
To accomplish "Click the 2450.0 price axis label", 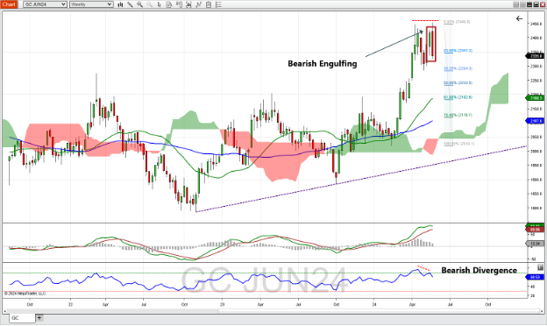I will [536, 24].
